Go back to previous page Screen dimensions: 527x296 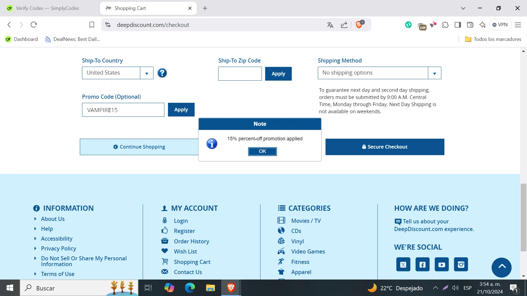9,25
